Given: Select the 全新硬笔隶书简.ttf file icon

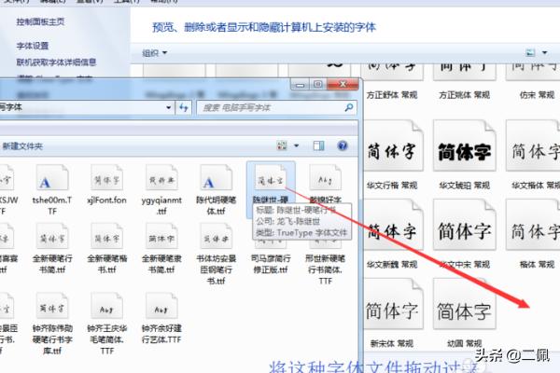Looking at the screenshot, I should (x=161, y=236).
